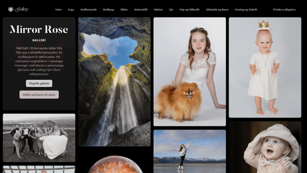The image size is (307, 173).
Task: Open the Dýr category
Action: (x=171, y=10)
